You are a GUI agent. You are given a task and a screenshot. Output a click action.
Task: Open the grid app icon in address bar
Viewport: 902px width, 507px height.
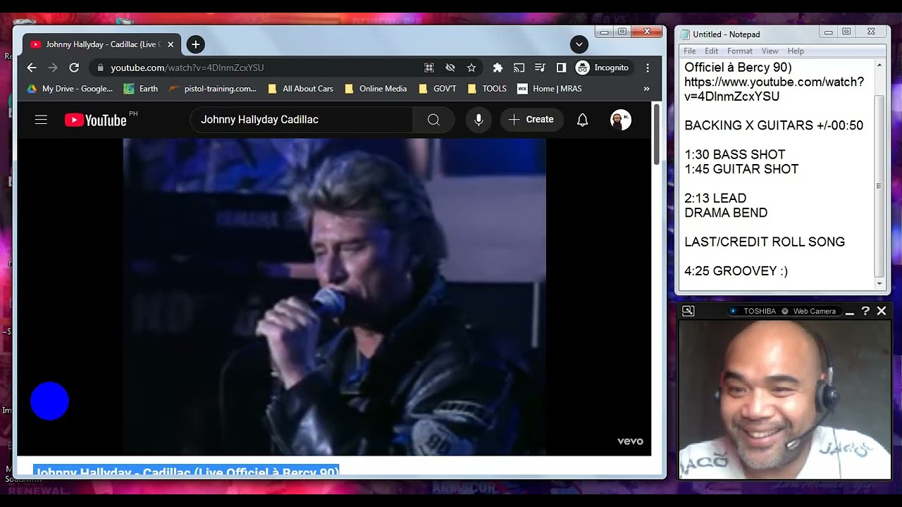pyautogui.click(x=429, y=68)
